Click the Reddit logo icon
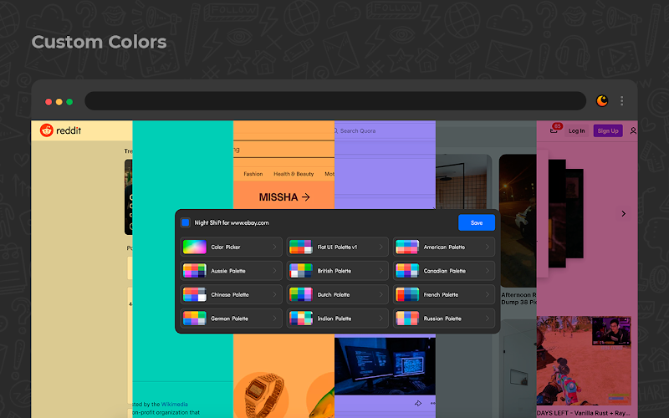The width and height of the screenshot is (669, 418). (x=47, y=130)
